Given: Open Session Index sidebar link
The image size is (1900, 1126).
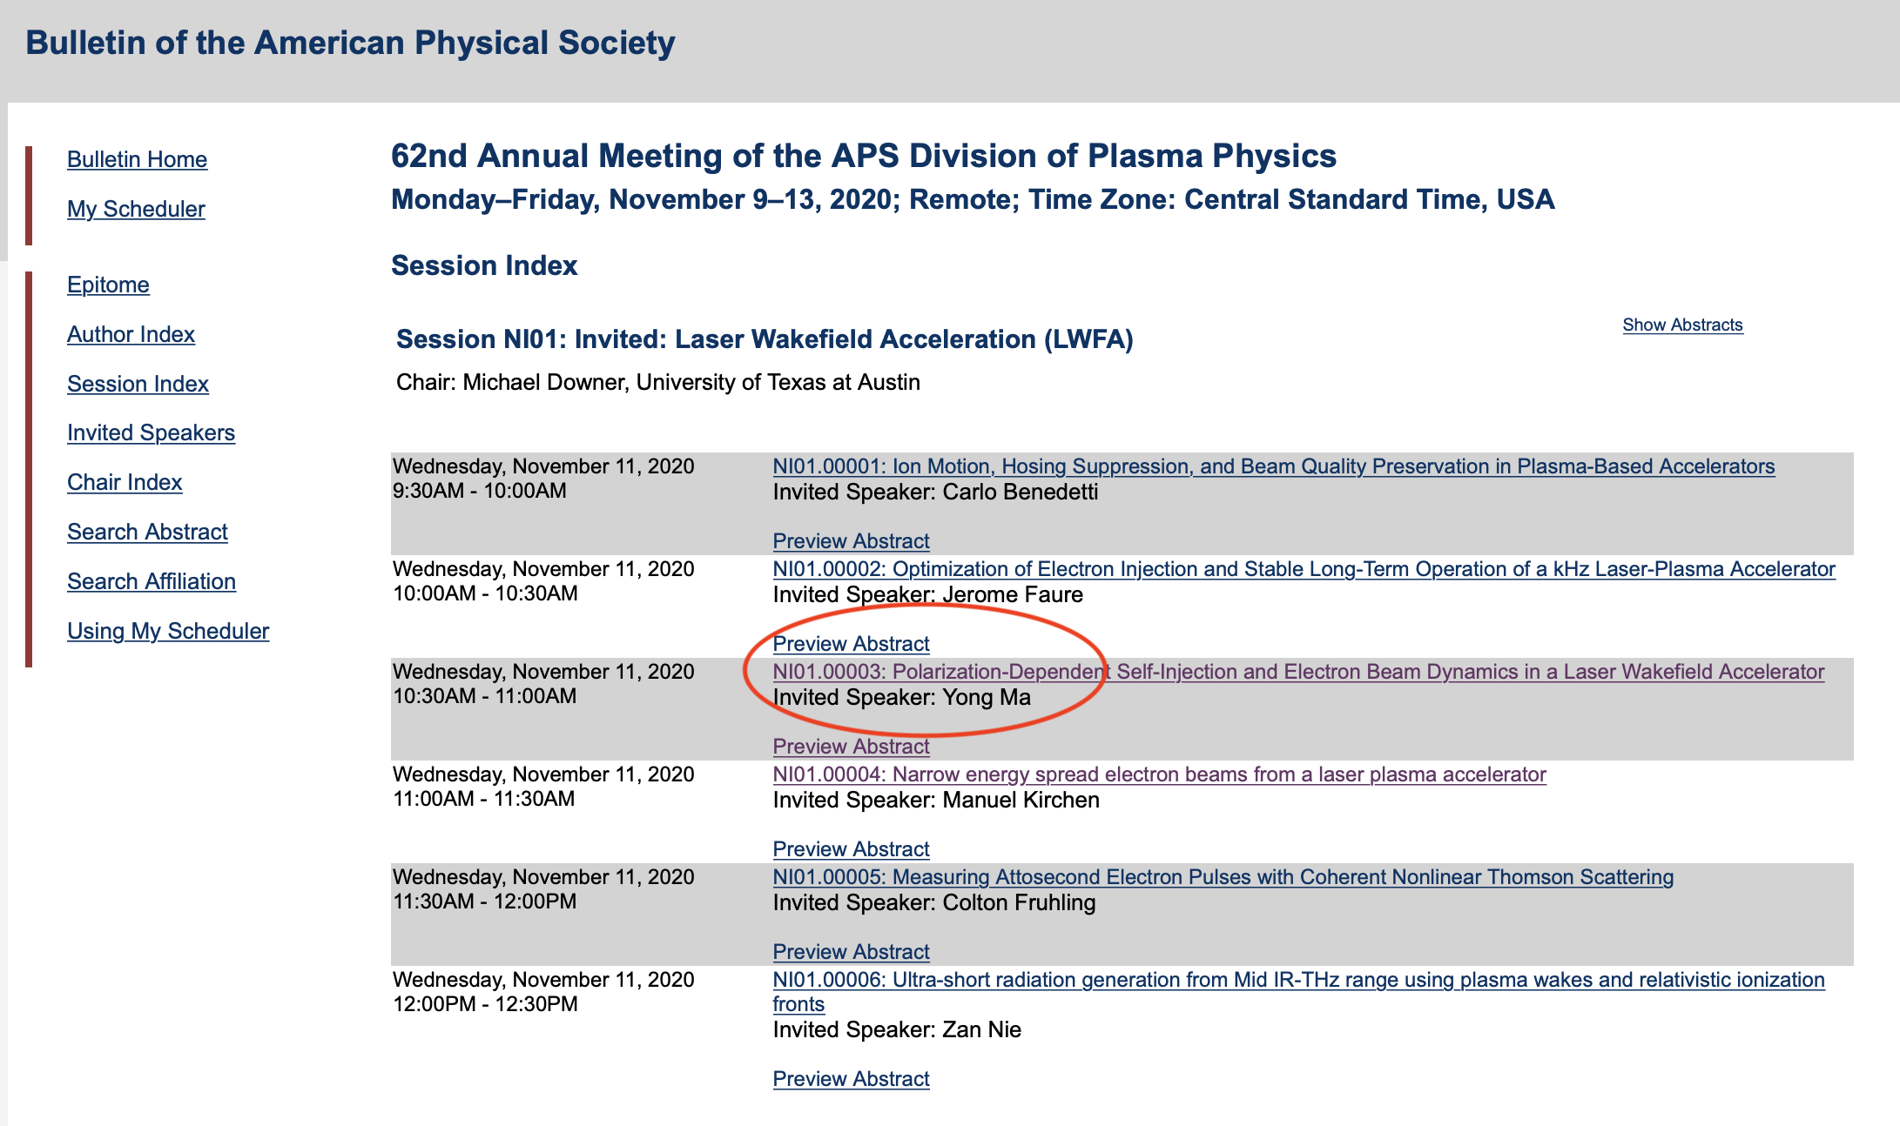Looking at the screenshot, I should tap(138, 384).
